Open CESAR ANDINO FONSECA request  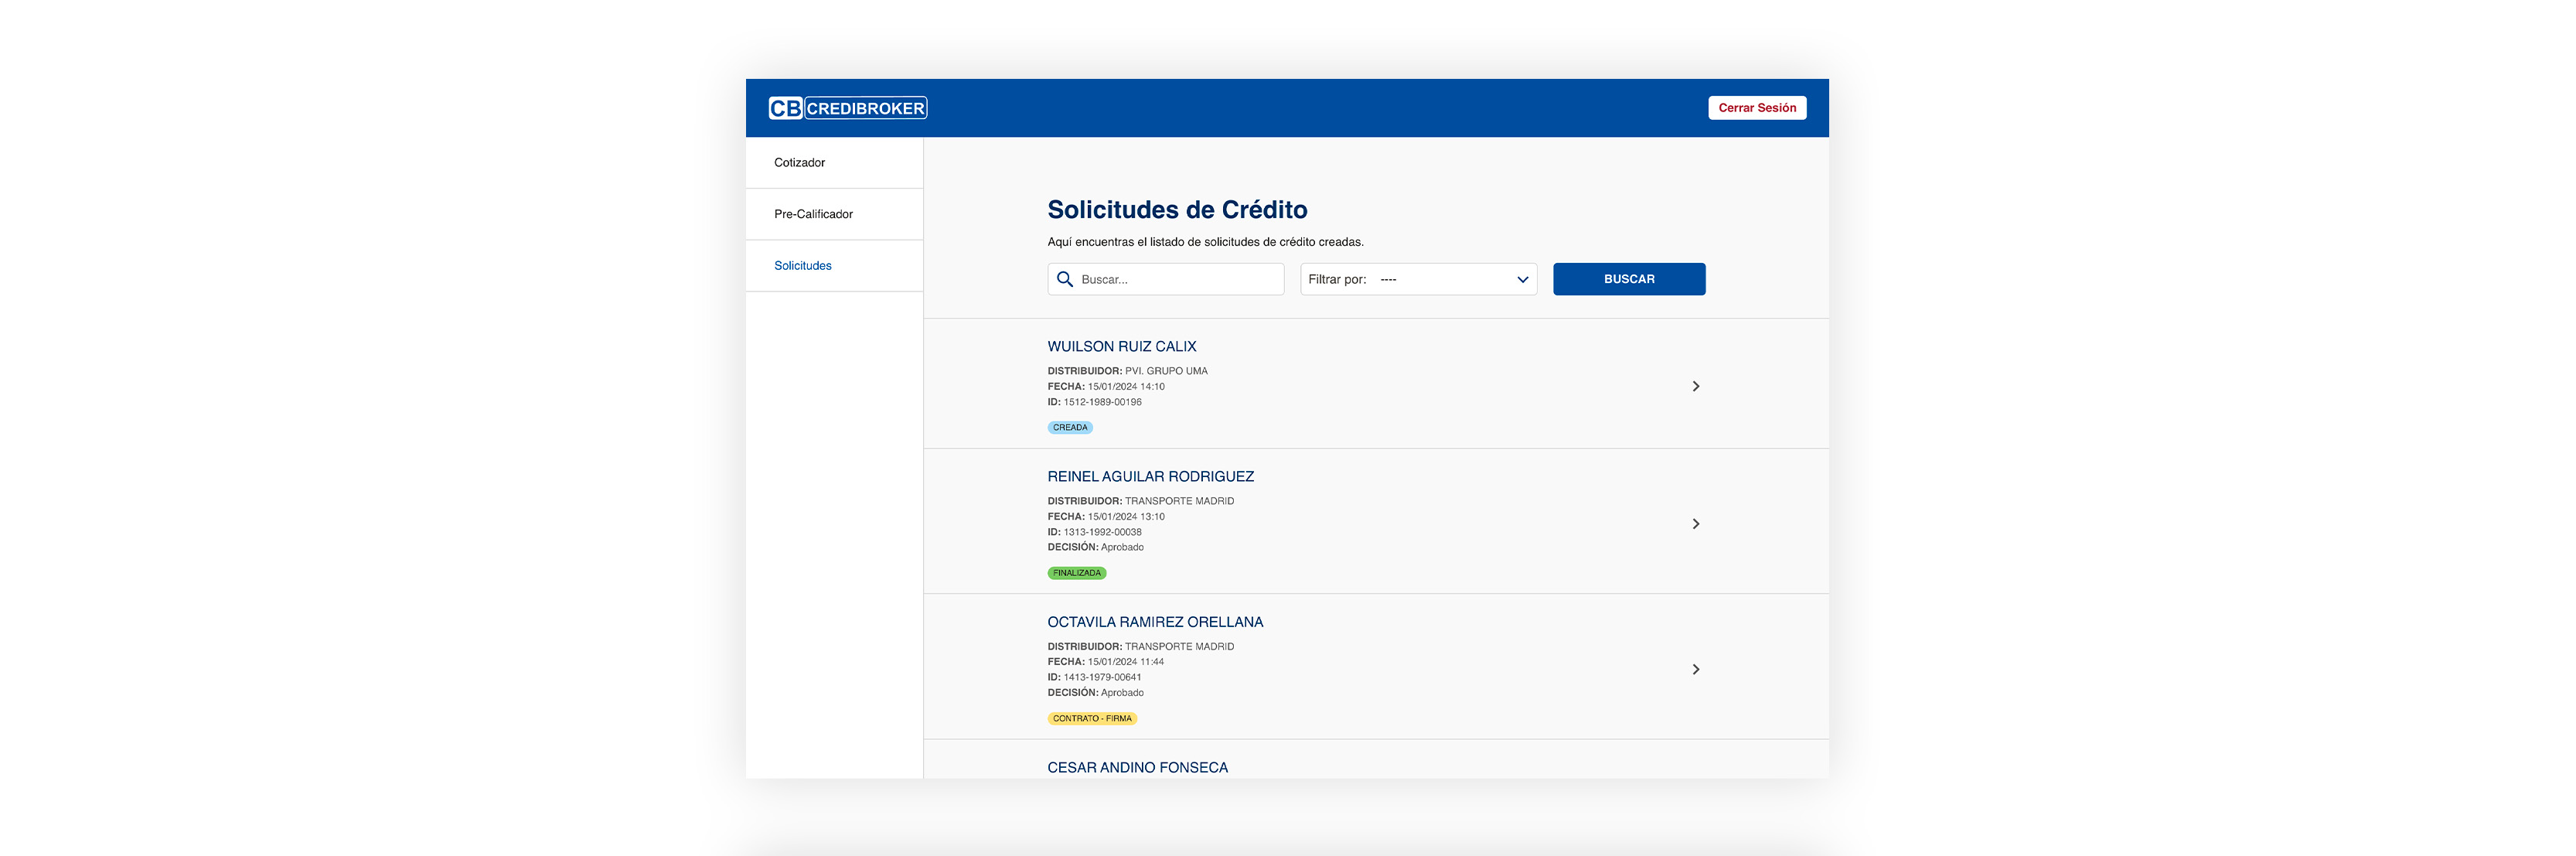[1137, 767]
